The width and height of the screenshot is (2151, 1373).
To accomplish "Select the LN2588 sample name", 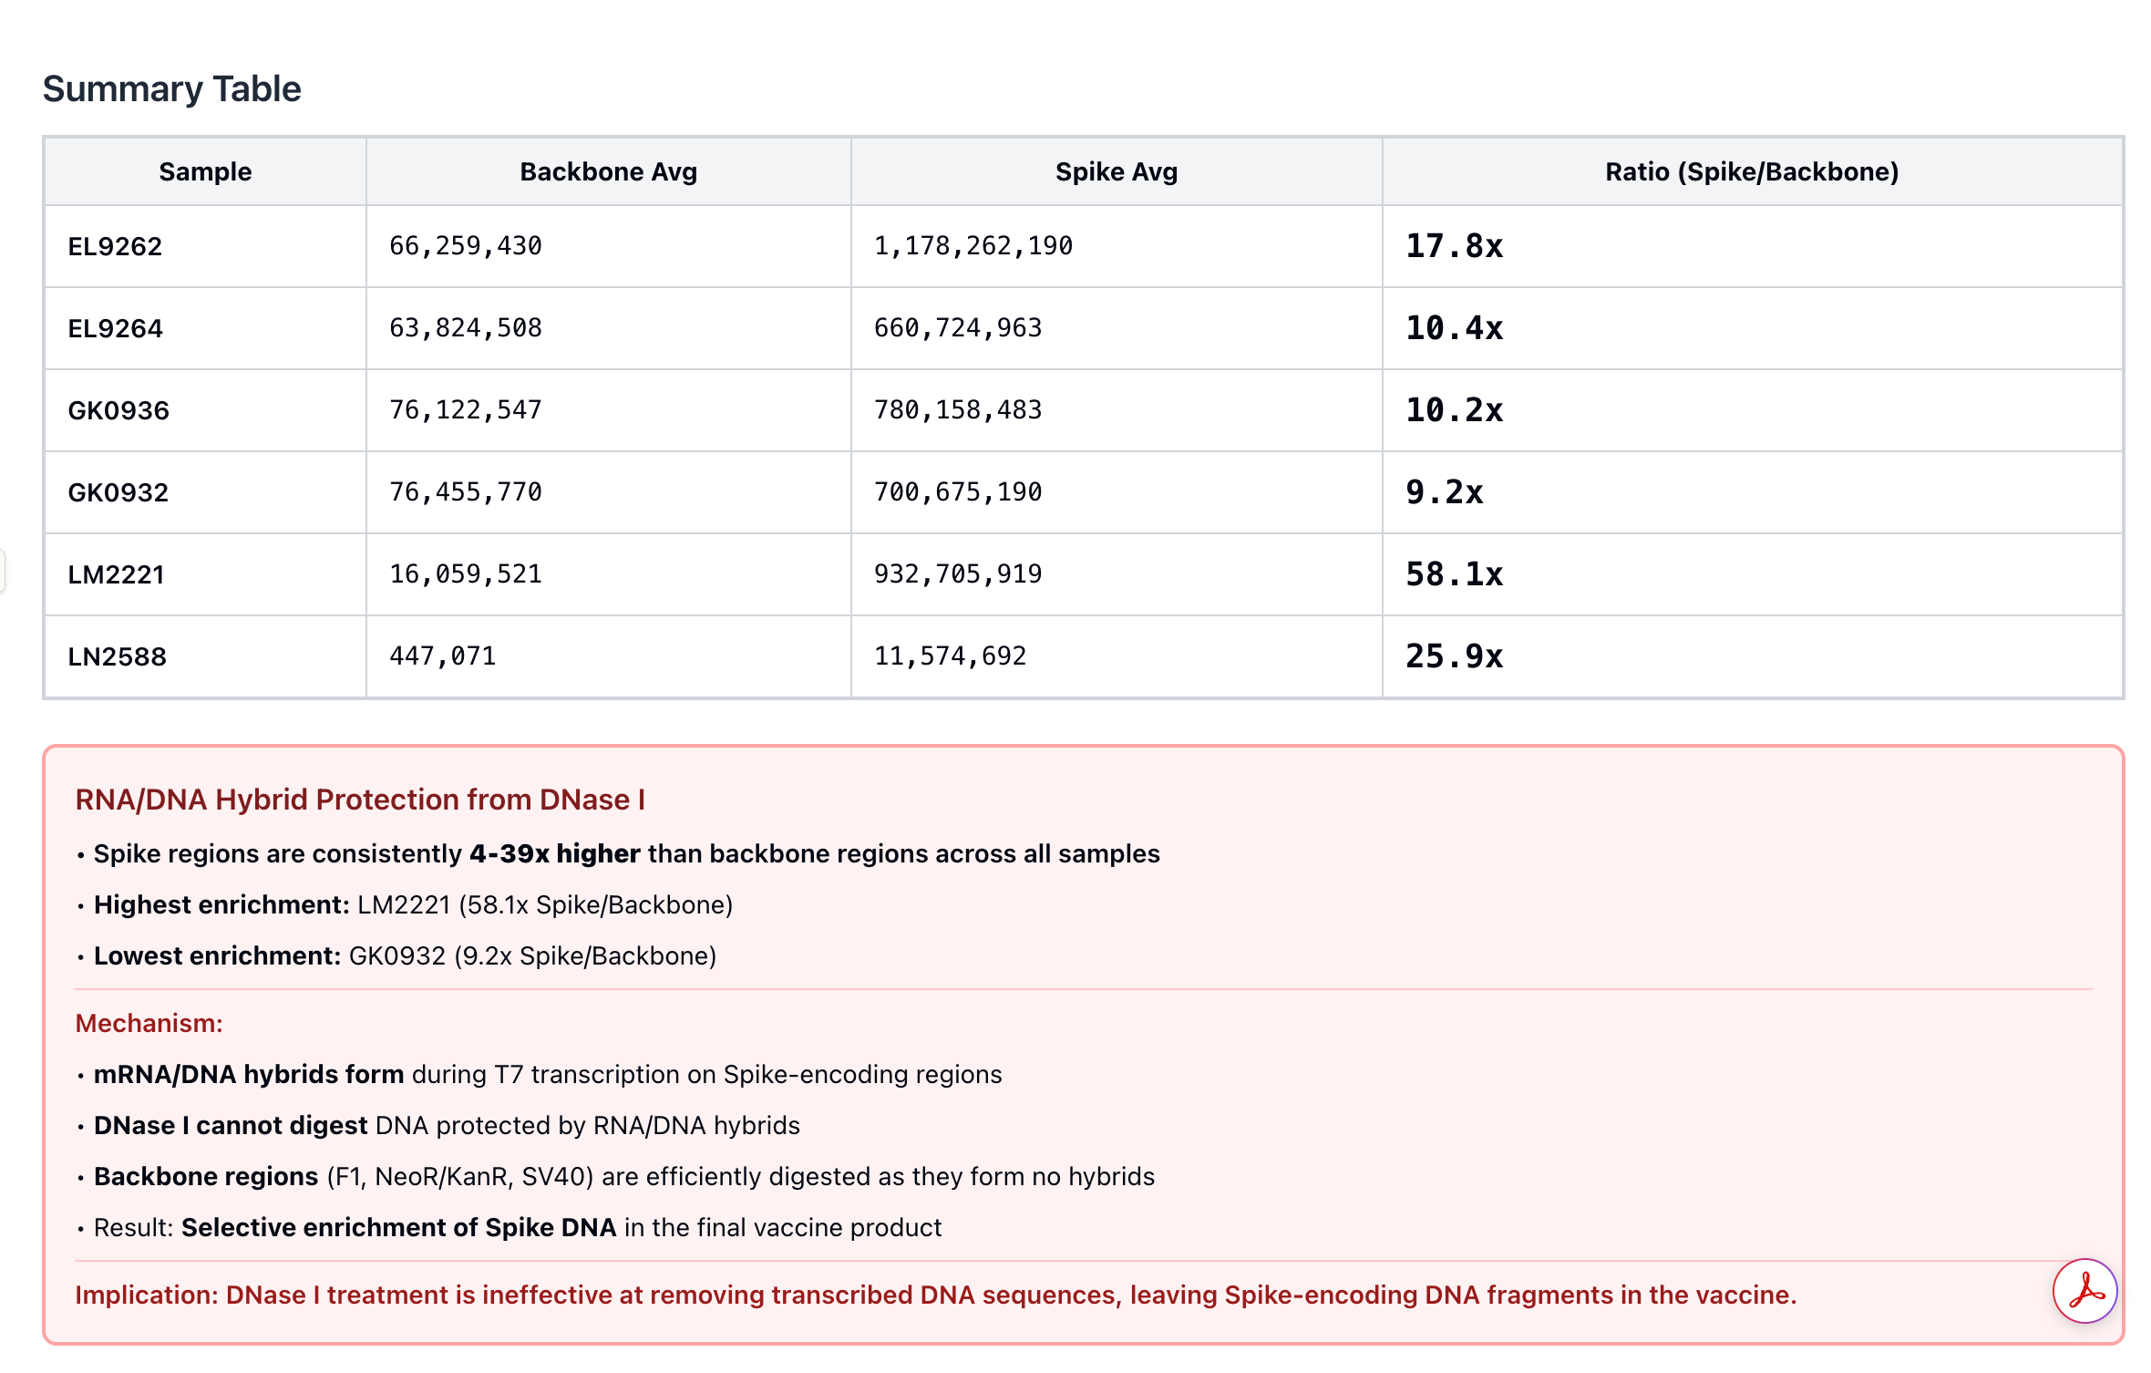I will [117, 656].
